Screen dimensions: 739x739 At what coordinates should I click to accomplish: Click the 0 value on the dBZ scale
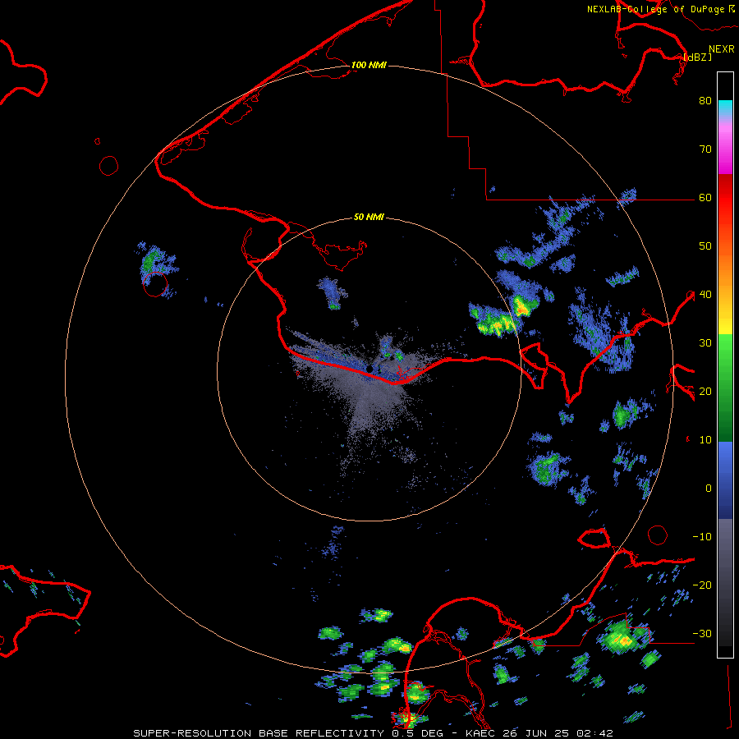point(709,489)
